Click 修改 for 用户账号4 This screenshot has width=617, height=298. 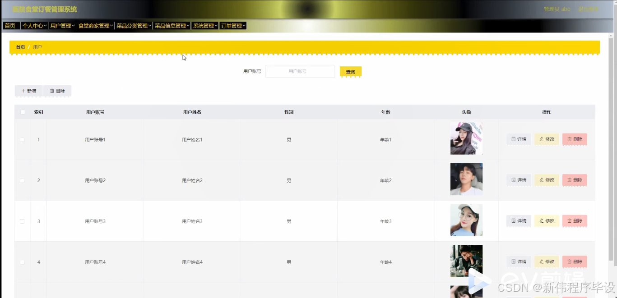(x=547, y=261)
